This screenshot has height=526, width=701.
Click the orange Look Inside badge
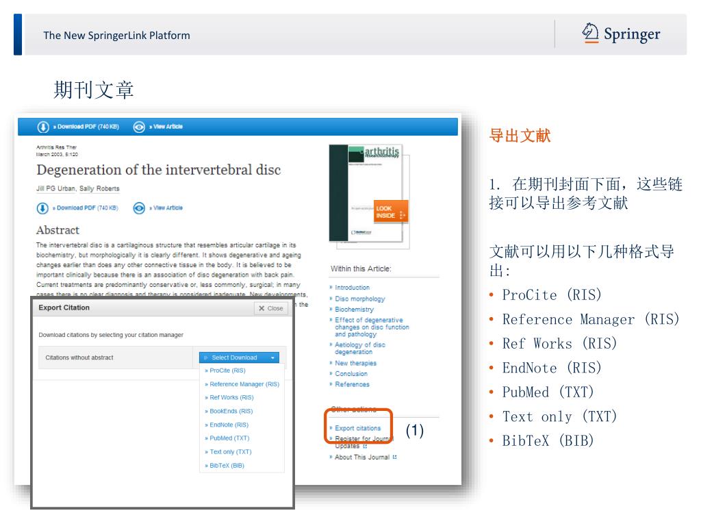click(391, 212)
